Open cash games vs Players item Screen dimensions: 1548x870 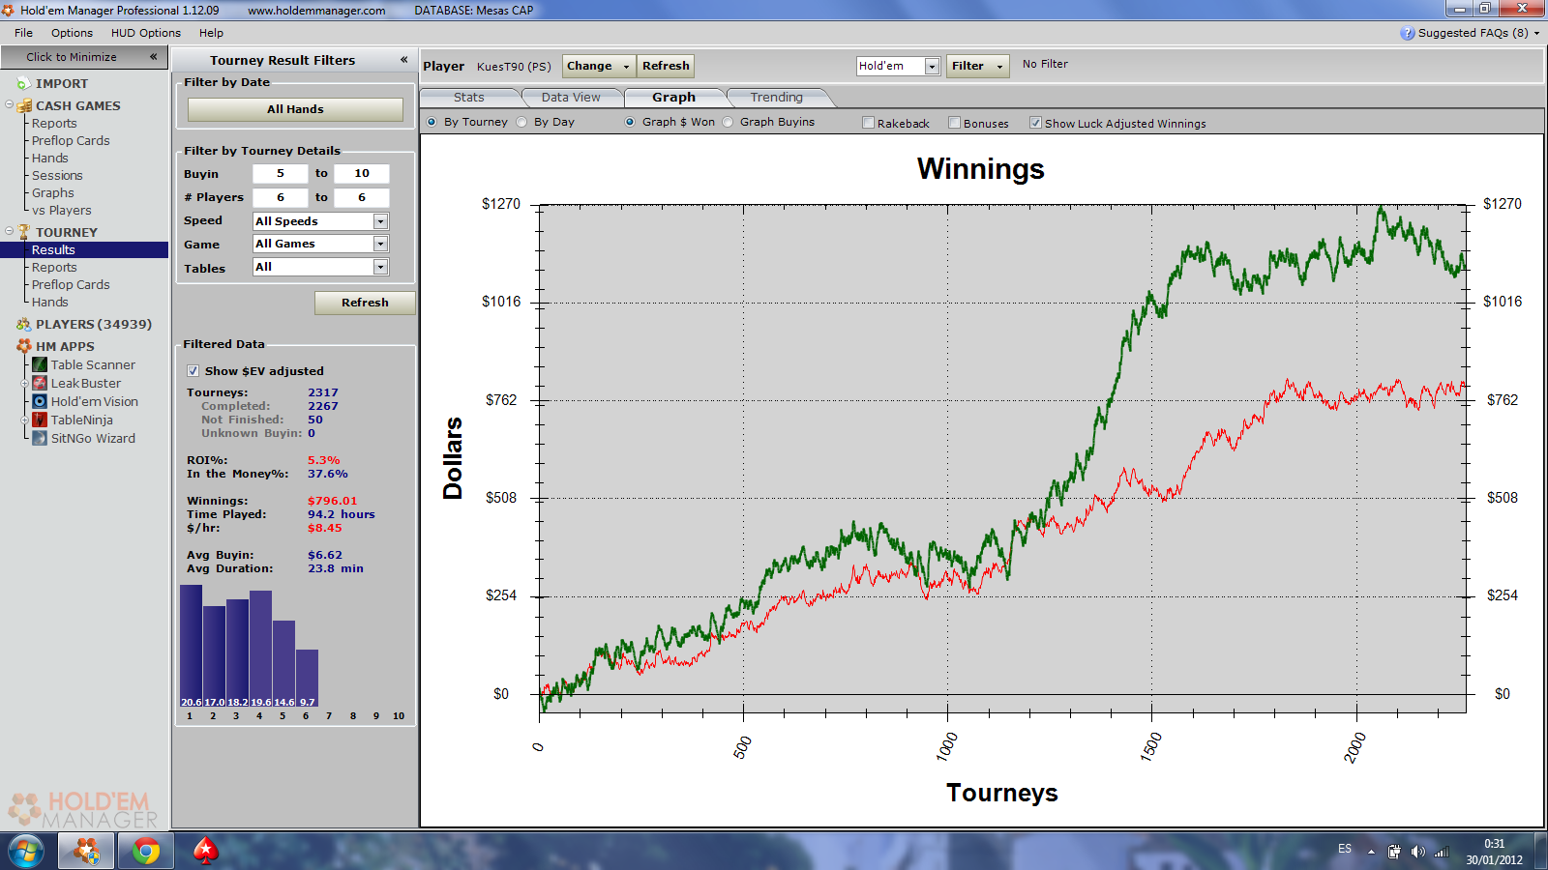coord(61,210)
